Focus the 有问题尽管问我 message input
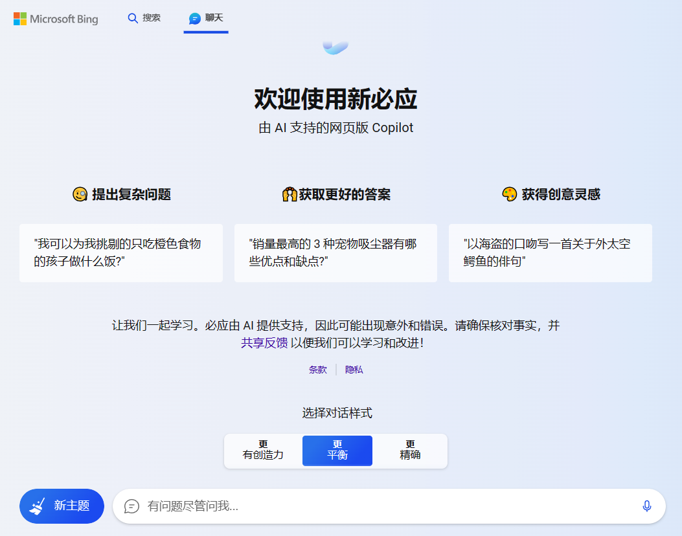 pos(389,506)
